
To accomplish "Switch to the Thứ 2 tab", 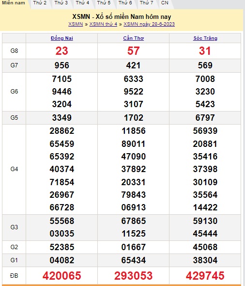I will 40,3.
